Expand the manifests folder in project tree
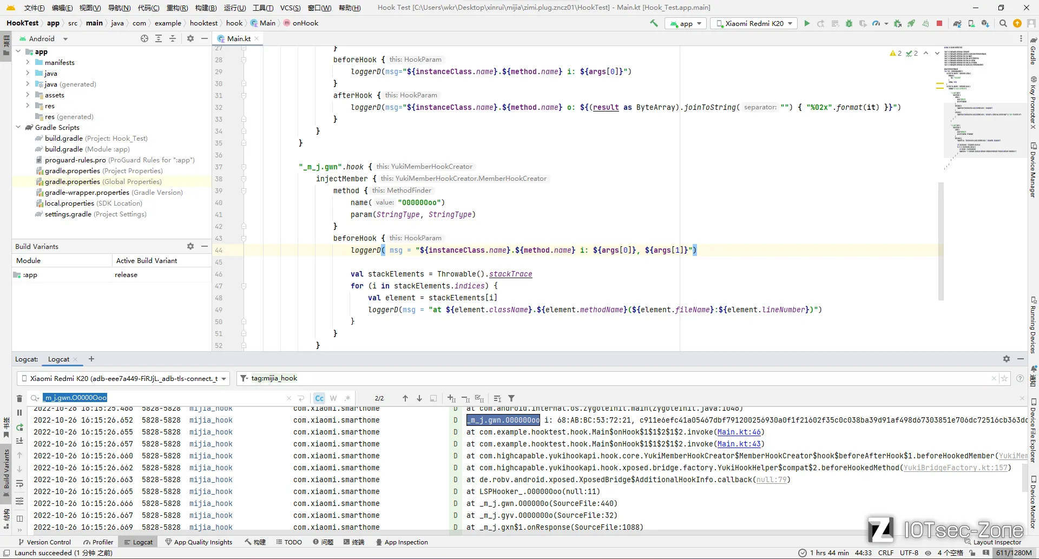 pyautogui.click(x=28, y=62)
